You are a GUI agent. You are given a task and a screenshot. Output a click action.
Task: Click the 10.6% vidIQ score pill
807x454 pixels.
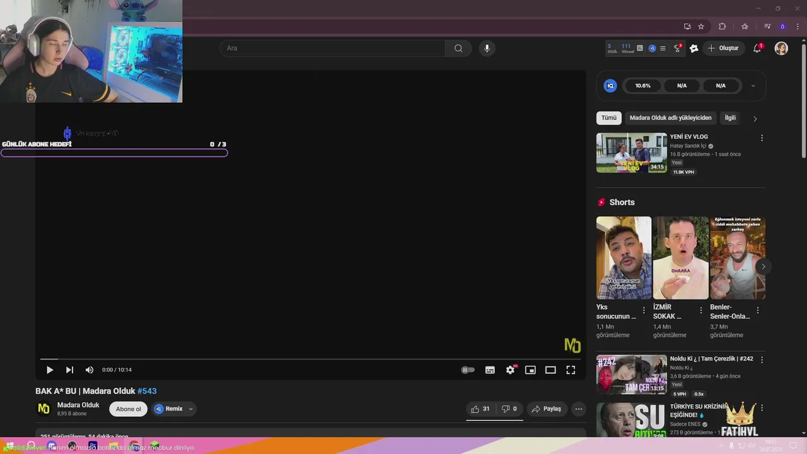click(643, 86)
